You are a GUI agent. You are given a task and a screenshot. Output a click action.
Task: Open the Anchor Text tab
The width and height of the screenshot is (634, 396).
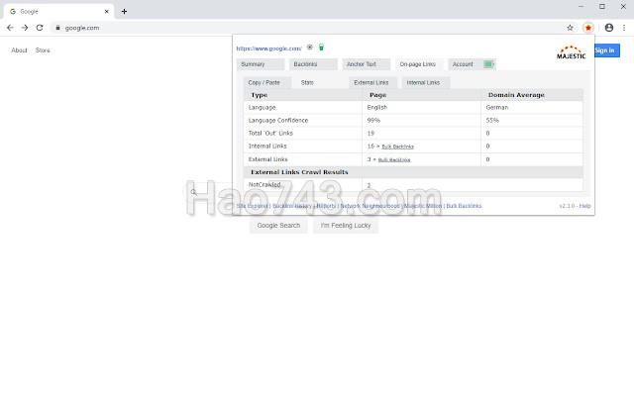point(367,64)
